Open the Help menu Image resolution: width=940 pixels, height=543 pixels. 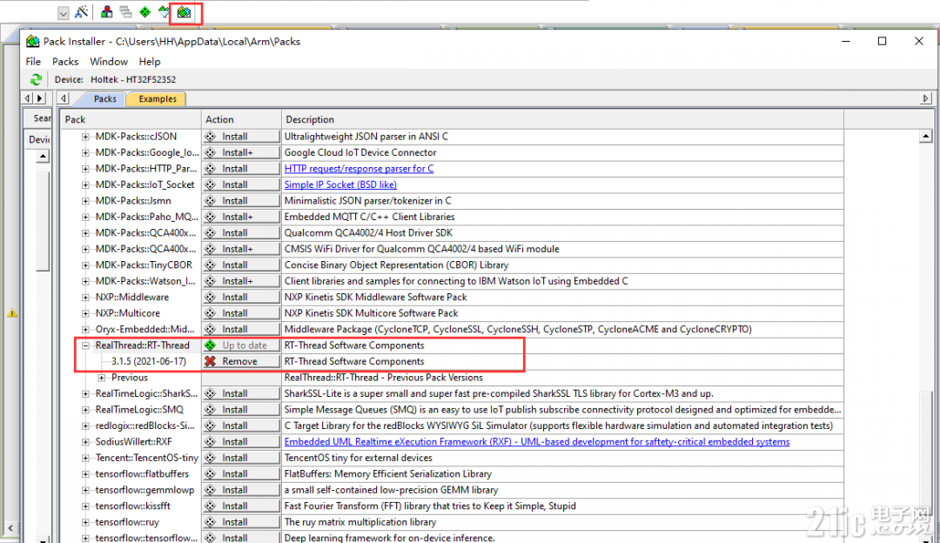pos(150,61)
